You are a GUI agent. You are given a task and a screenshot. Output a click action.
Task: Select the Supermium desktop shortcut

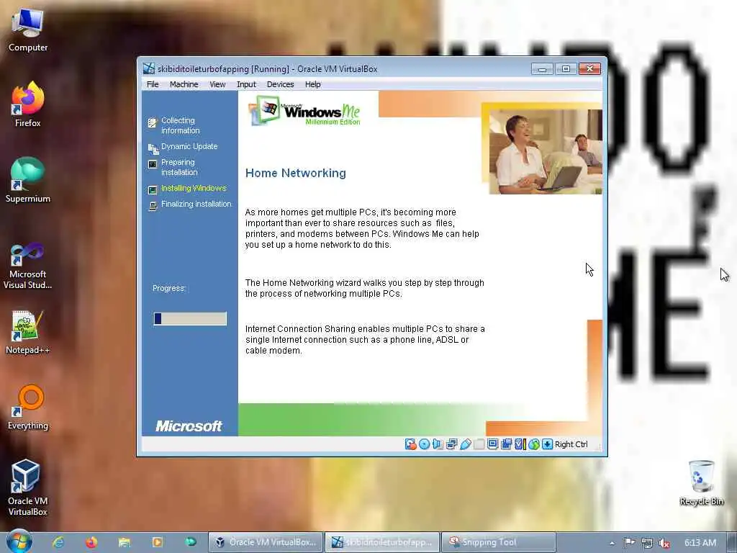coord(28,180)
